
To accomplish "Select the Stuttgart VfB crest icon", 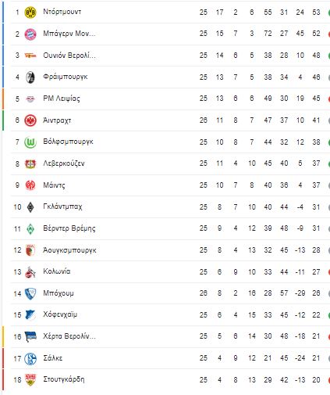I will [30, 379].
